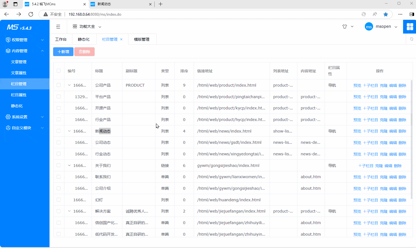Reload the page with browser refresh icon
This screenshot has width=416, height=248.
pyautogui.click(x=31, y=14)
